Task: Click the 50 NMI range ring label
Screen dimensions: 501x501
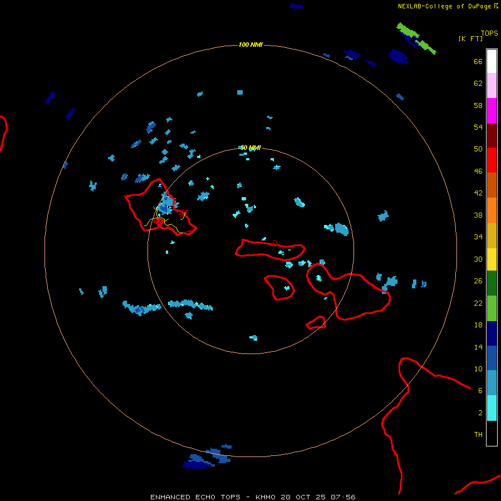Action: point(250,148)
